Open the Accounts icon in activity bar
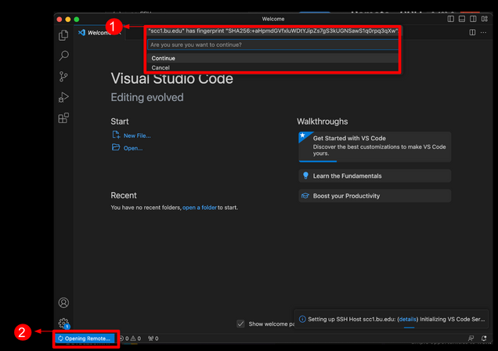Screen dimensions: 498x351 (x=63, y=302)
